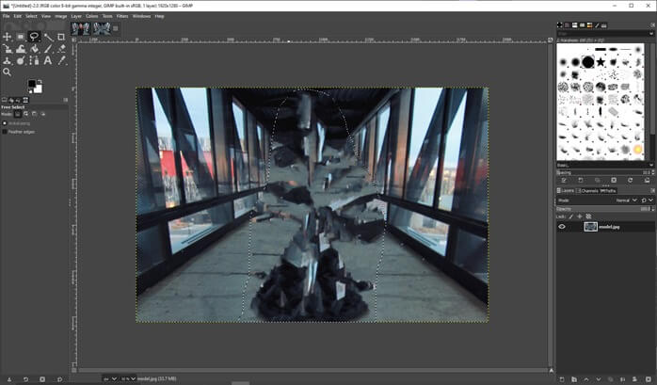Image resolution: width=657 pixels, height=385 pixels.
Task: Select the Text tool
Action: pos(48,61)
